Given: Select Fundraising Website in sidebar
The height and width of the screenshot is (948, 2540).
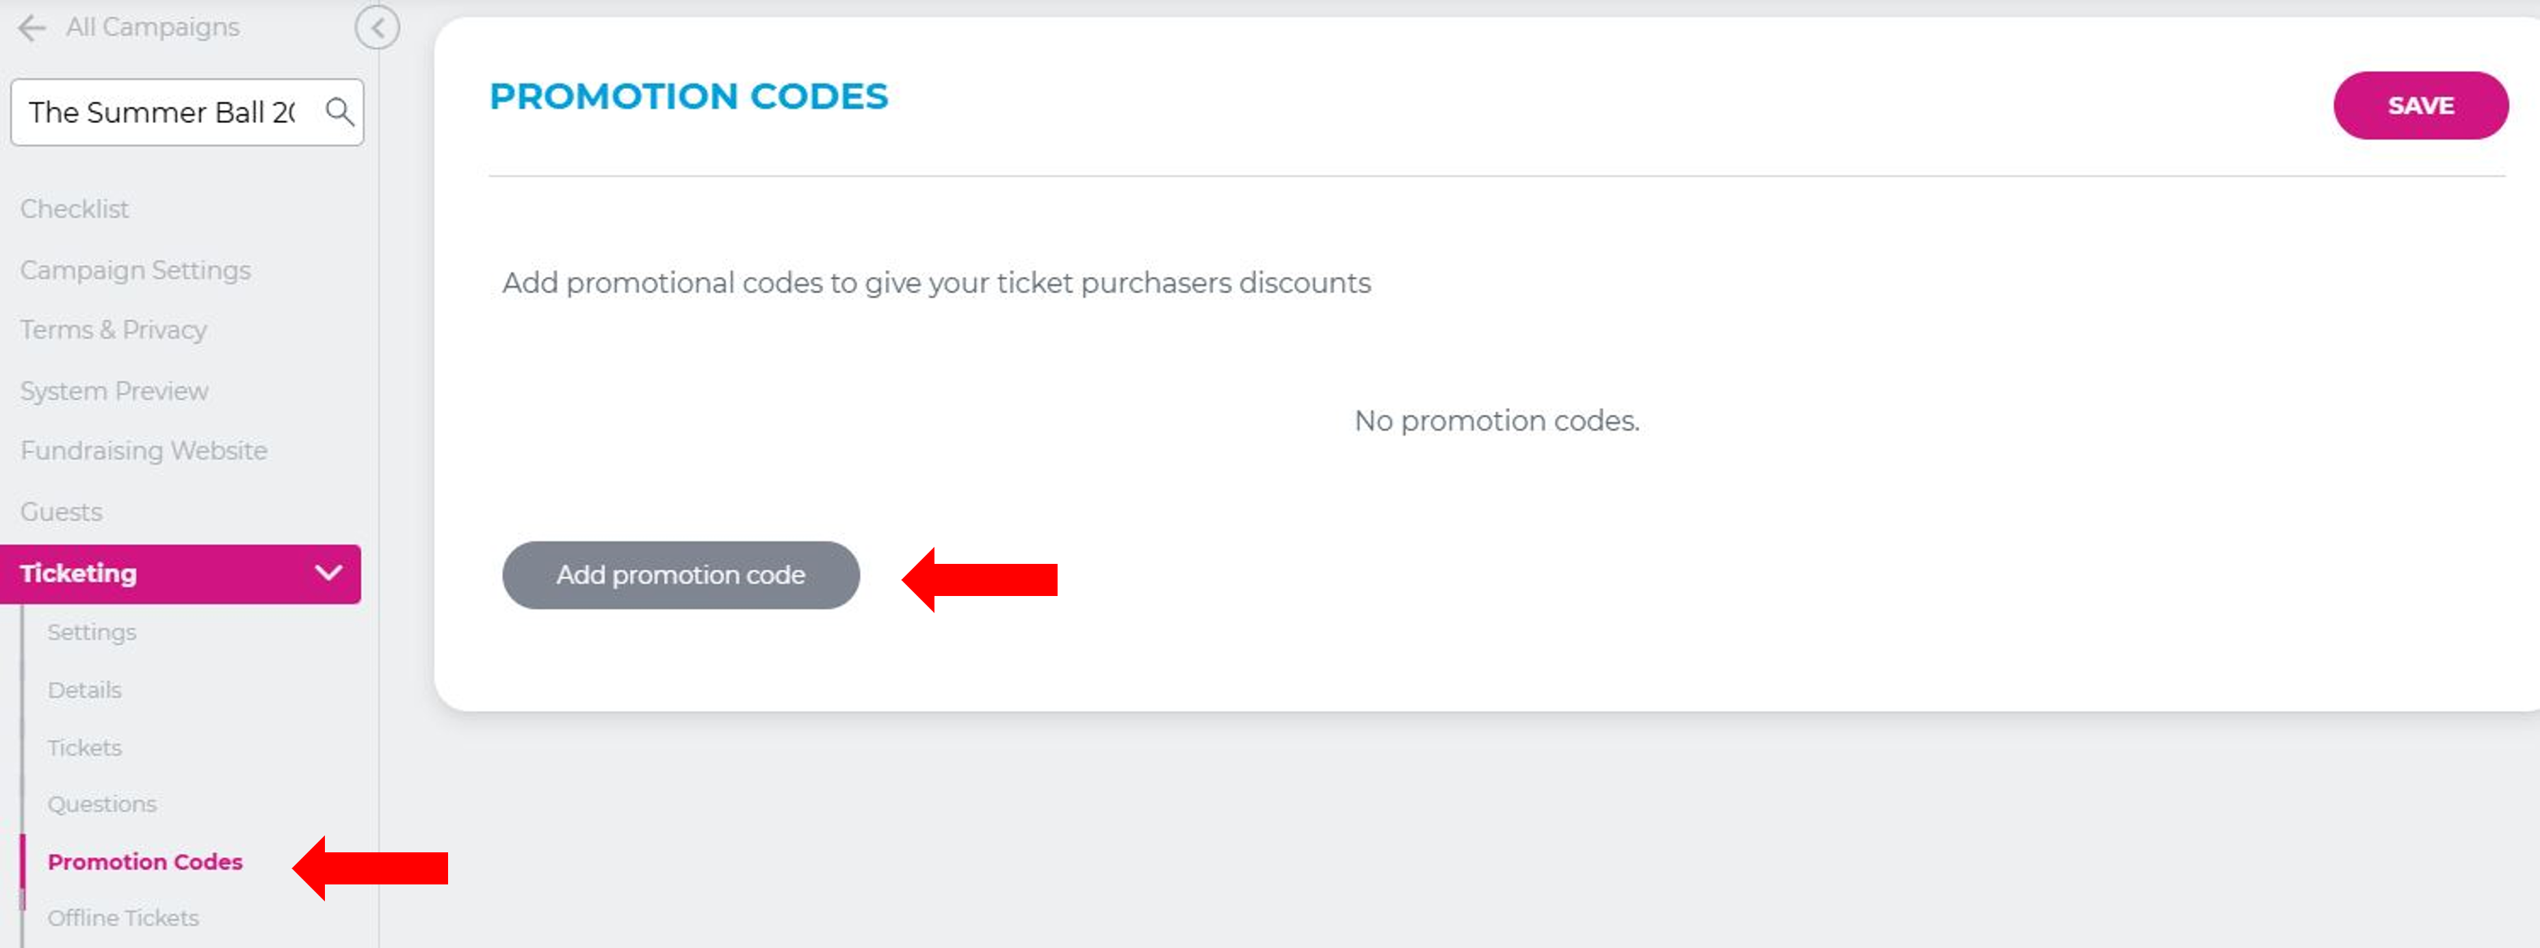Looking at the screenshot, I should (143, 451).
